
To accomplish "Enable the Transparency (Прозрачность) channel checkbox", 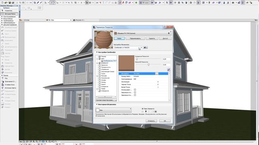I will coord(100,67).
